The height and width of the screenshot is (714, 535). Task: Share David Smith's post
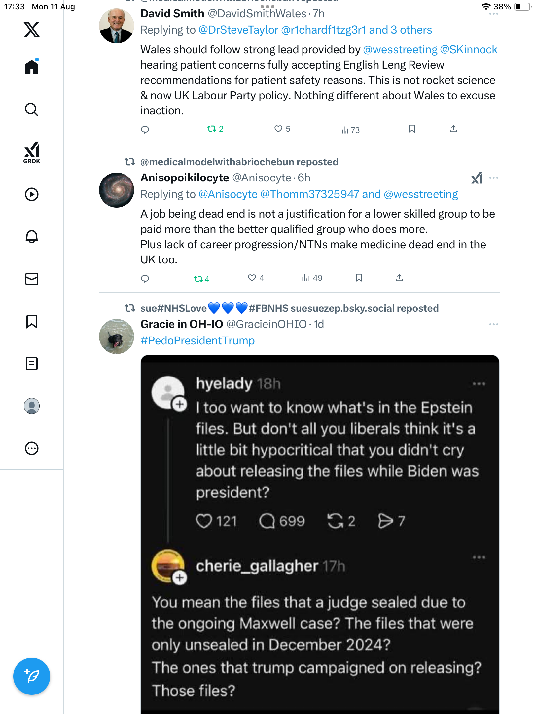[x=453, y=129]
